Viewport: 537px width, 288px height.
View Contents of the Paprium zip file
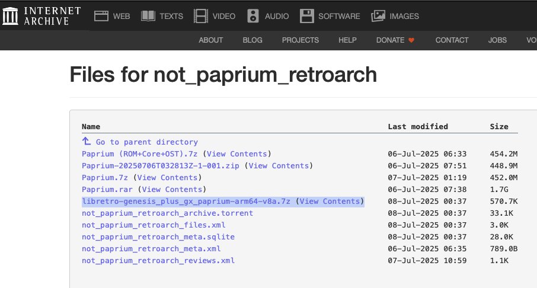pyautogui.click(x=279, y=166)
